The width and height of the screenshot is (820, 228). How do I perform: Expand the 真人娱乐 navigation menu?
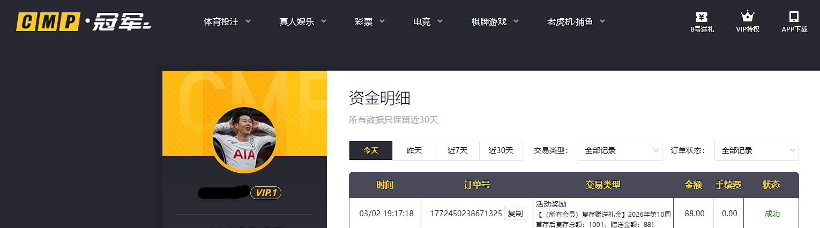click(x=303, y=22)
